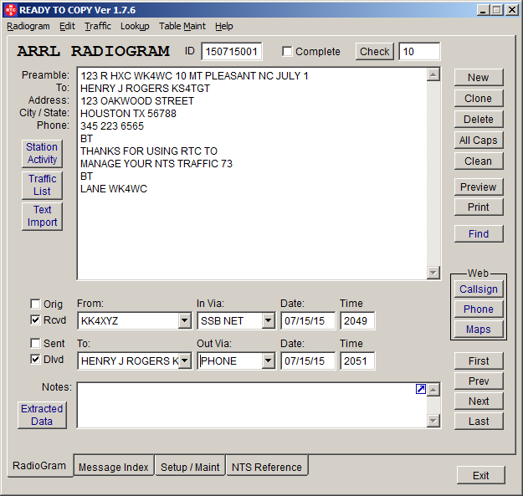523x496 pixels.
Task: Click the Notes scrollbar up arrow
Action: [433, 389]
